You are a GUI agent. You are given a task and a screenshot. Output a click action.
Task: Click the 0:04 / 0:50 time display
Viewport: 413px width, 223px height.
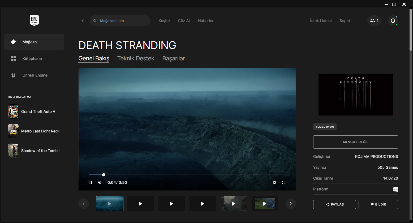(117, 182)
